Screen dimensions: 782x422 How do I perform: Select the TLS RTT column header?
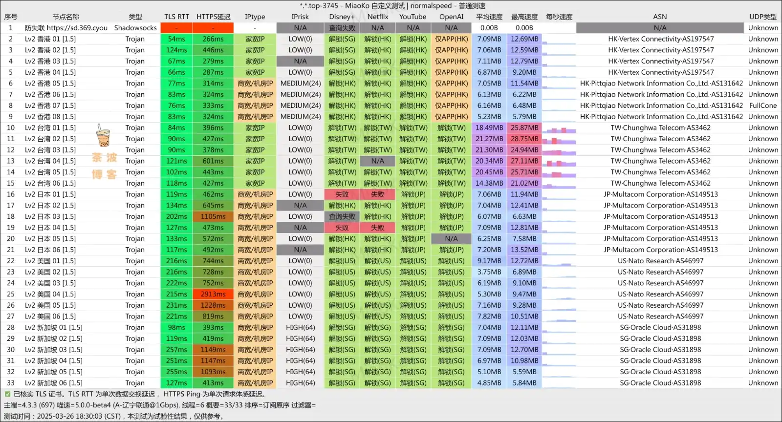click(x=176, y=17)
